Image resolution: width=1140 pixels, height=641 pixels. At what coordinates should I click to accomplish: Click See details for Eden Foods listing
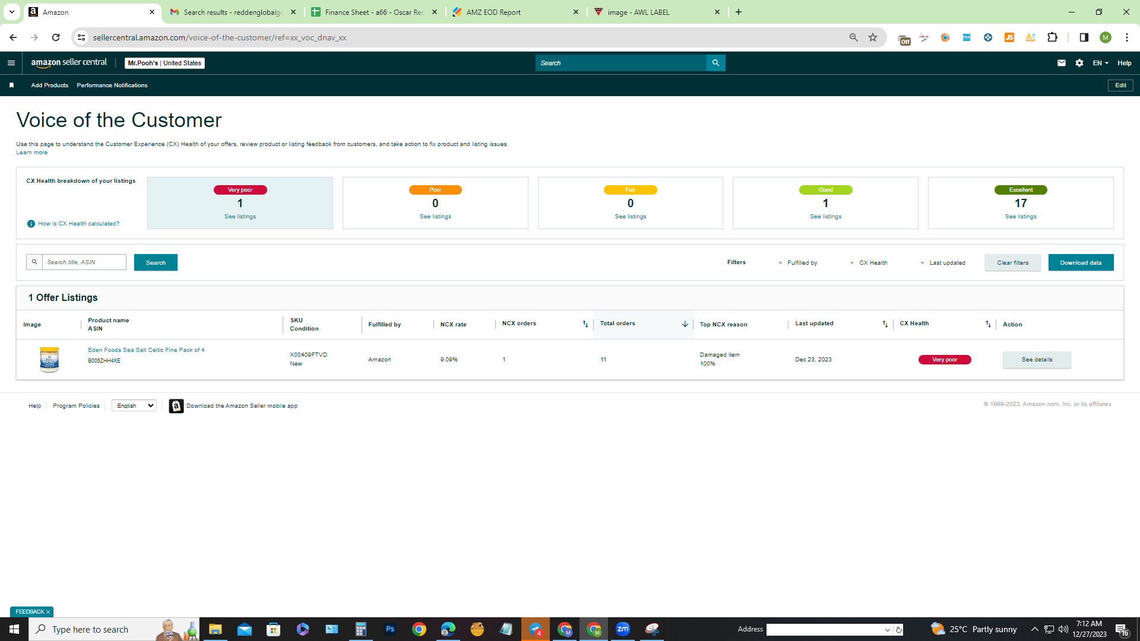coord(1037,360)
